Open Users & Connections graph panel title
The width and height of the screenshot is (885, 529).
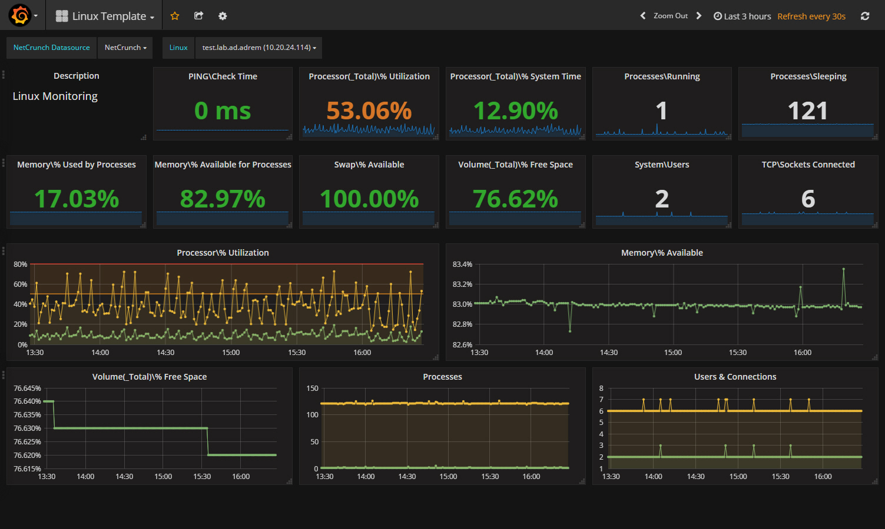(735, 377)
